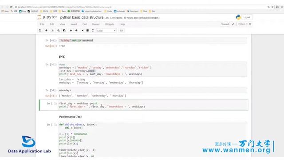This screenshot has width=284, height=160.
Task: Open the View menu
Action: 62,24
